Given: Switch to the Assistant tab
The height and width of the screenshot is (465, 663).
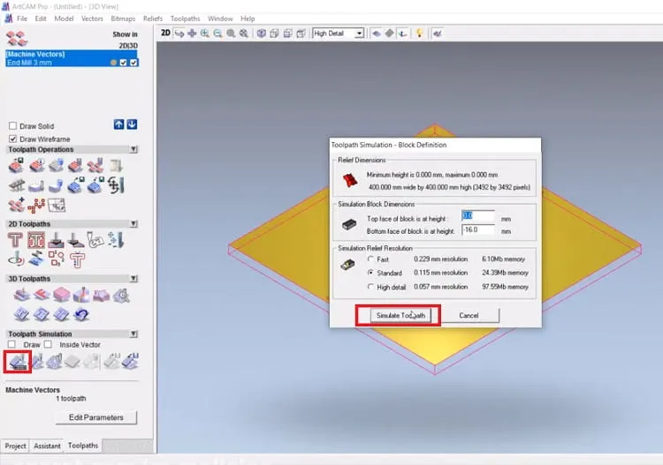Looking at the screenshot, I should 47,446.
